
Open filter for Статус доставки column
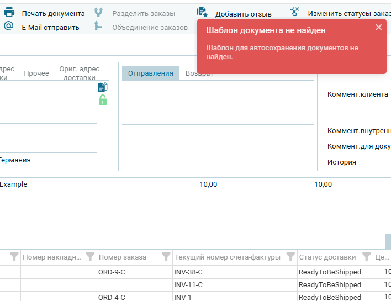[366, 257]
